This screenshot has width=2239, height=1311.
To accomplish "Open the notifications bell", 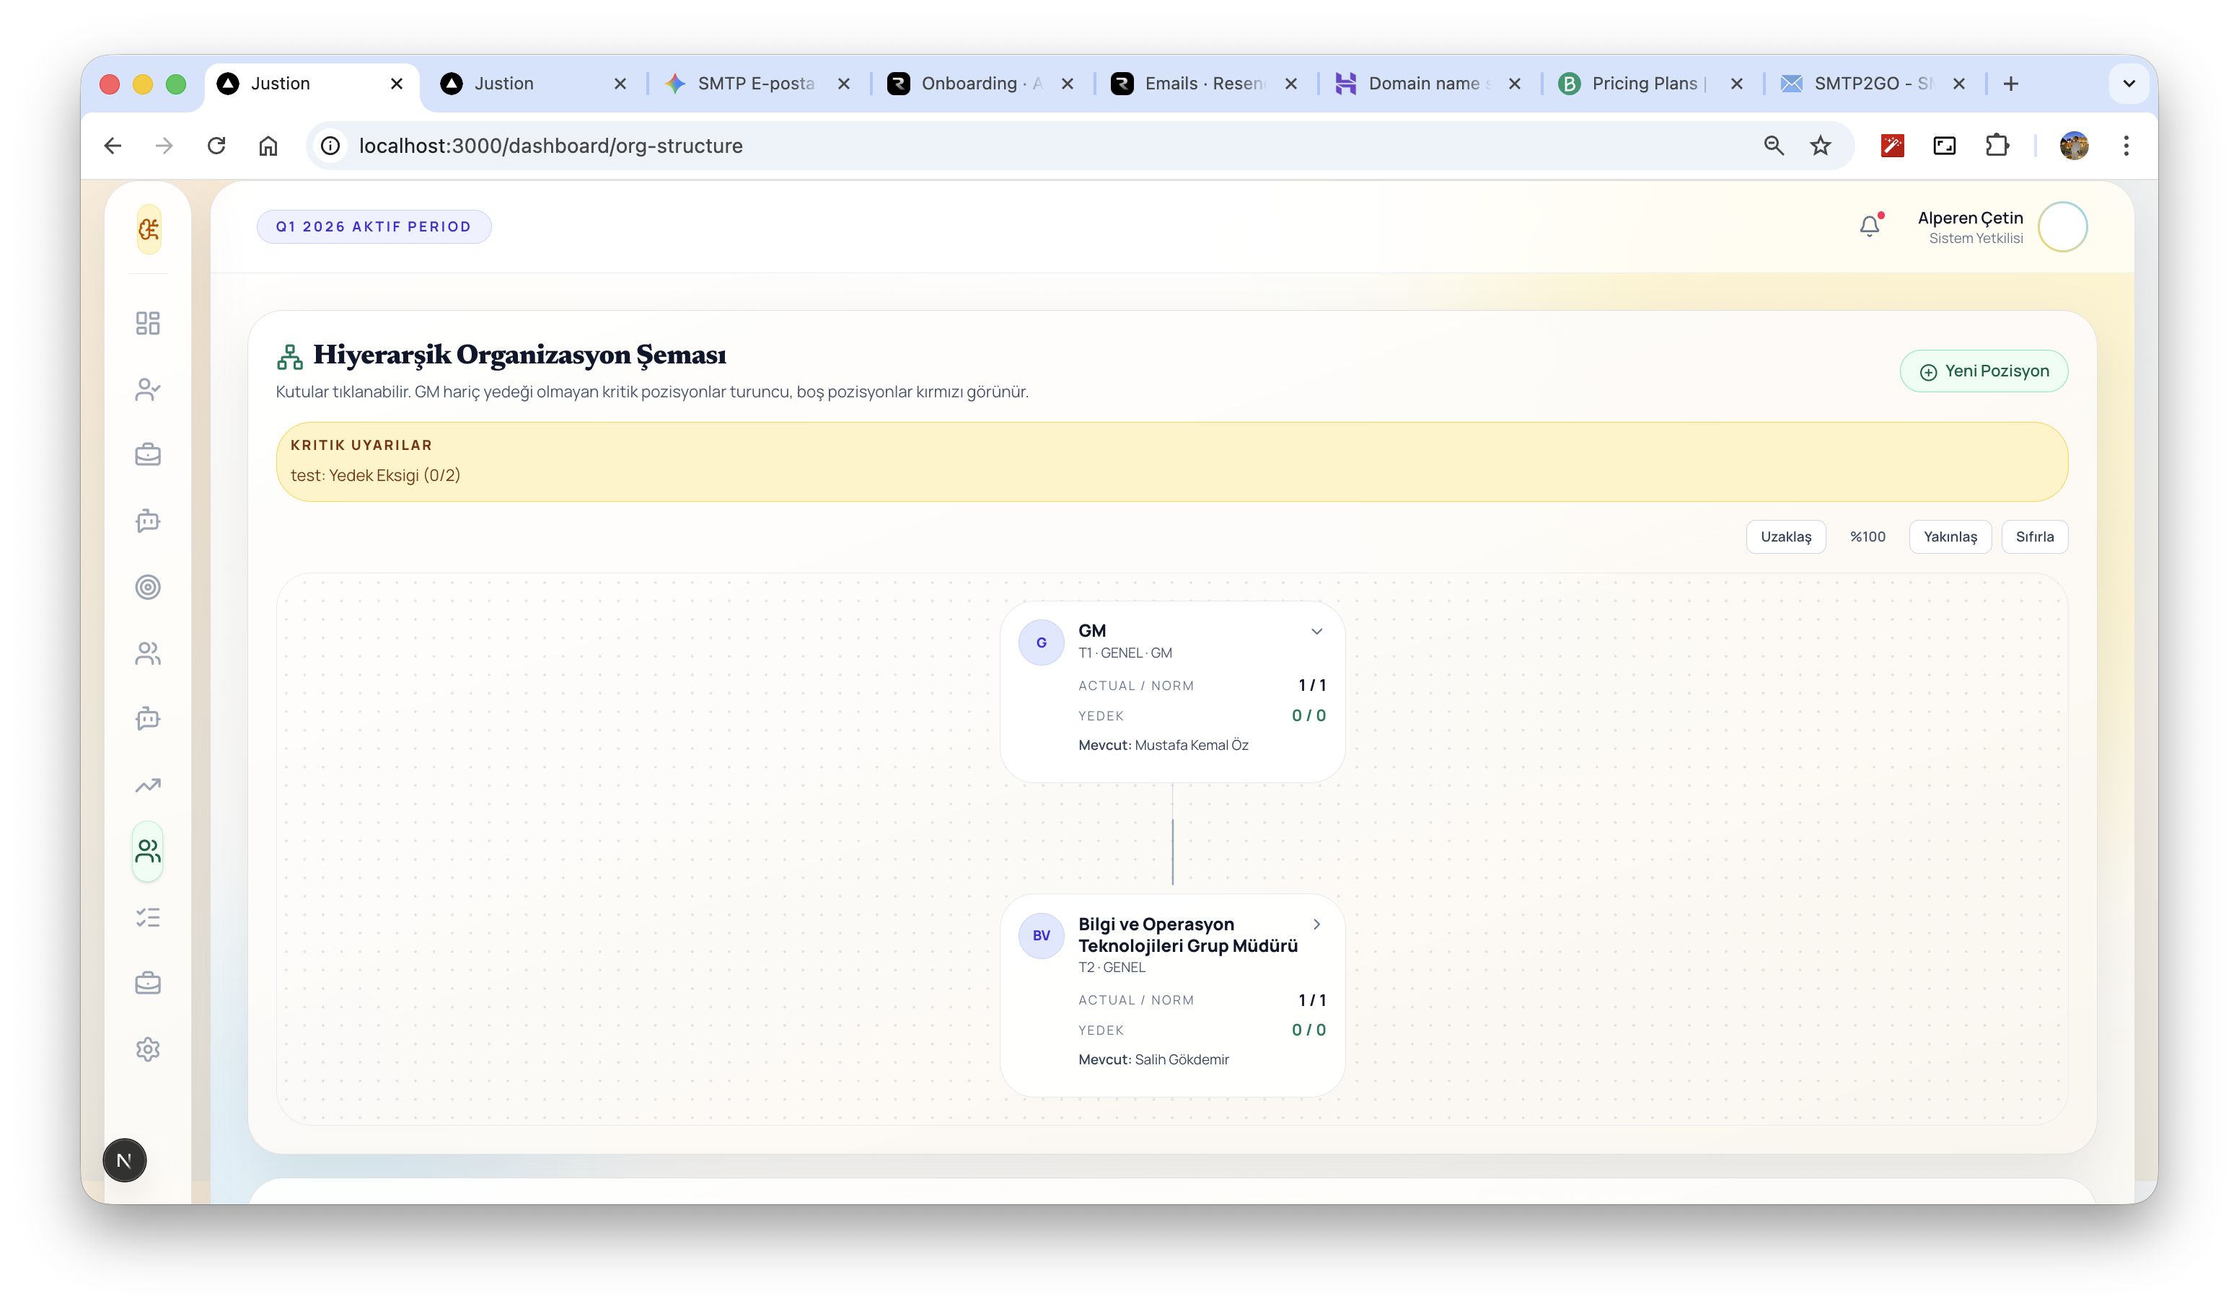I will coord(1870,226).
